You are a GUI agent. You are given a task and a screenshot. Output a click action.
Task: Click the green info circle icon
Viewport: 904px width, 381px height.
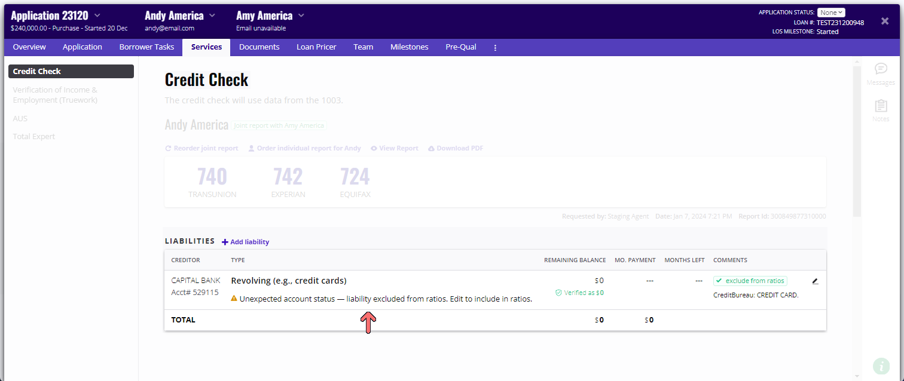pyautogui.click(x=881, y=365)
